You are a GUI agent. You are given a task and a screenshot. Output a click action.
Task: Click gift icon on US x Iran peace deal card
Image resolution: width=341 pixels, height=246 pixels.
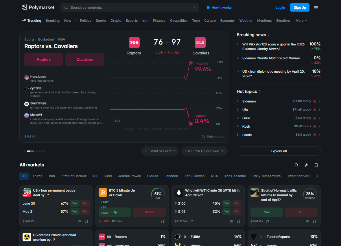80,221
